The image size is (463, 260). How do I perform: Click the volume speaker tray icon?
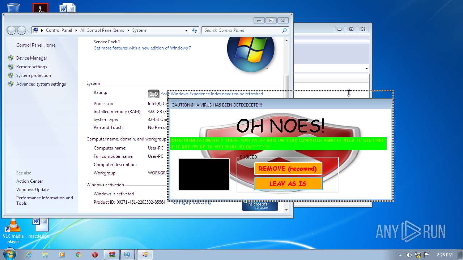tap(409, 255)
